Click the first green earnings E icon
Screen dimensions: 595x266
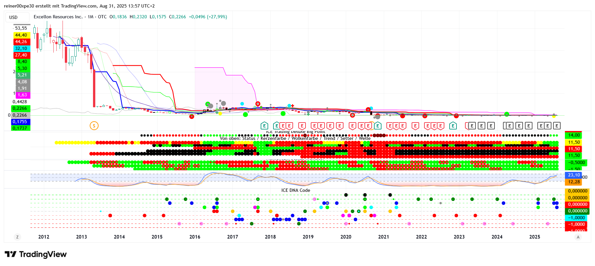click(264, 126)
